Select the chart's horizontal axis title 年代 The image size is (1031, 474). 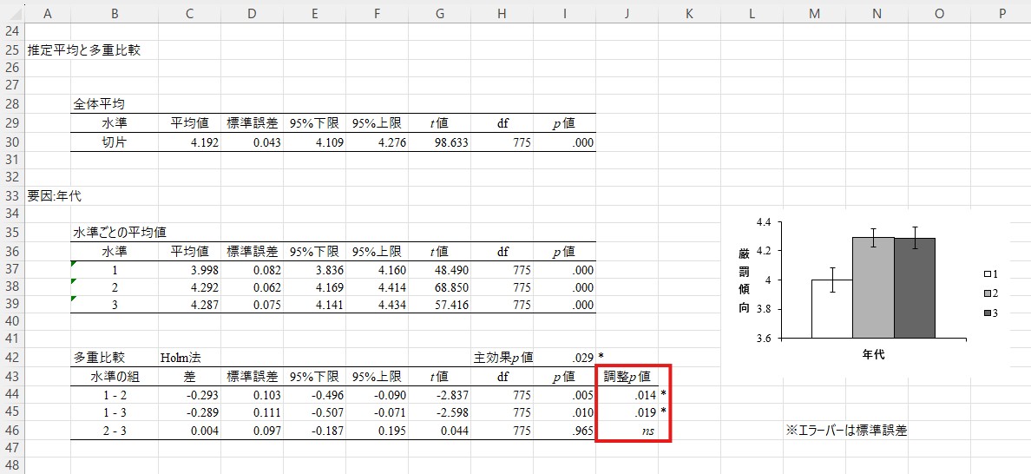point(873,355)
